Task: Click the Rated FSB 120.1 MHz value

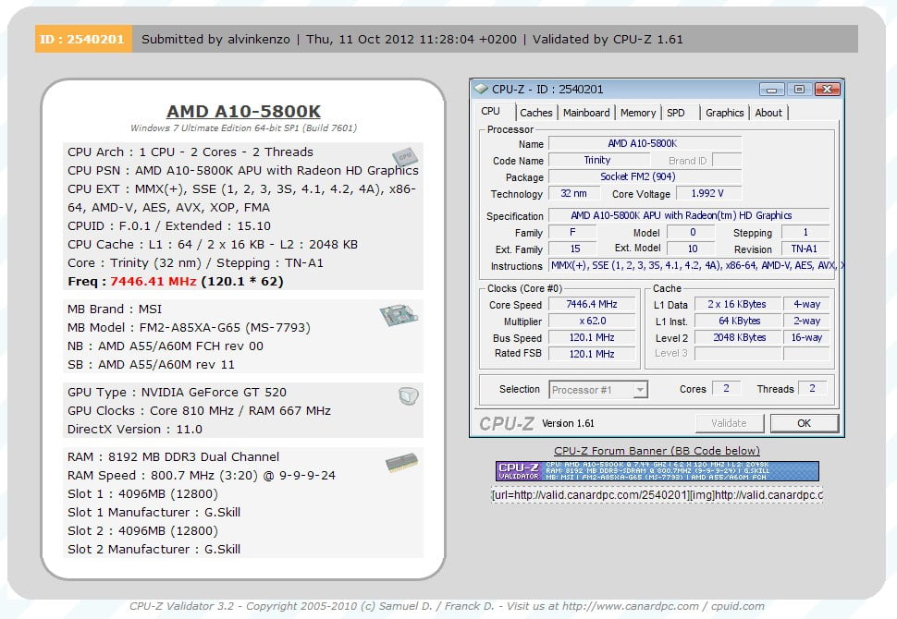Action: (592, 354)
